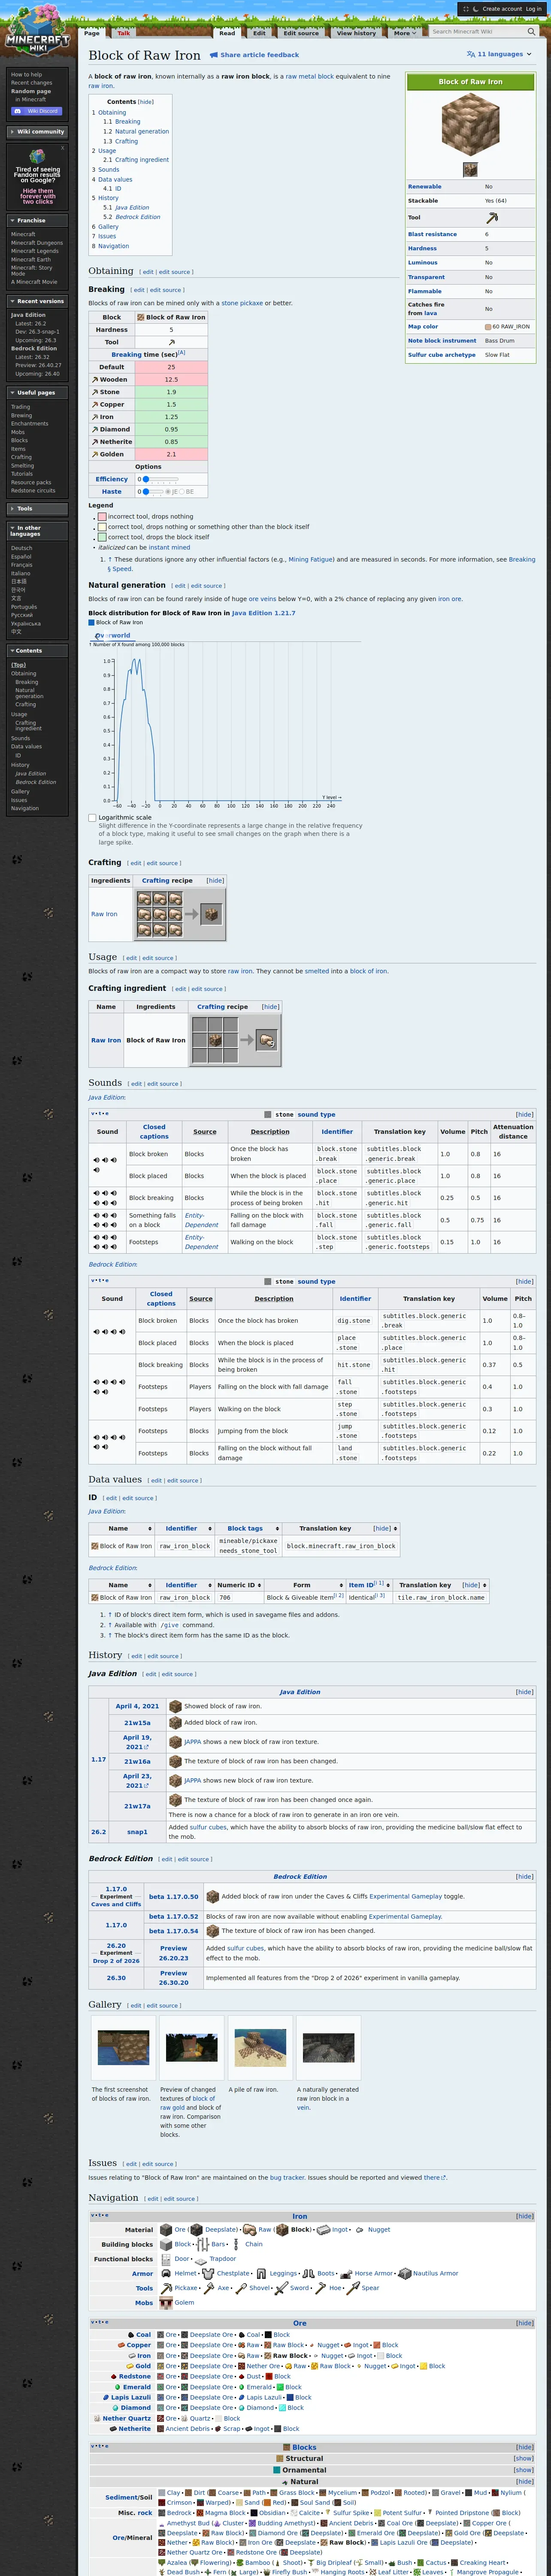This screenshot has width=551, height=2576.
Task: Collapse the Wiki community sidebar section
Action: coord(37,132)
